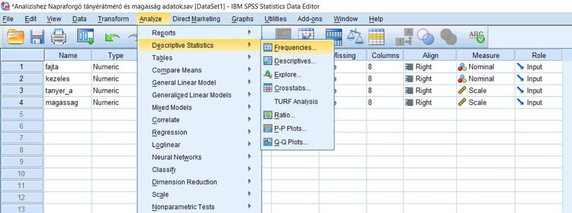Screen dimensions: 572x213
Task: Select row header number 4
Action: click(x=22, y=103)
